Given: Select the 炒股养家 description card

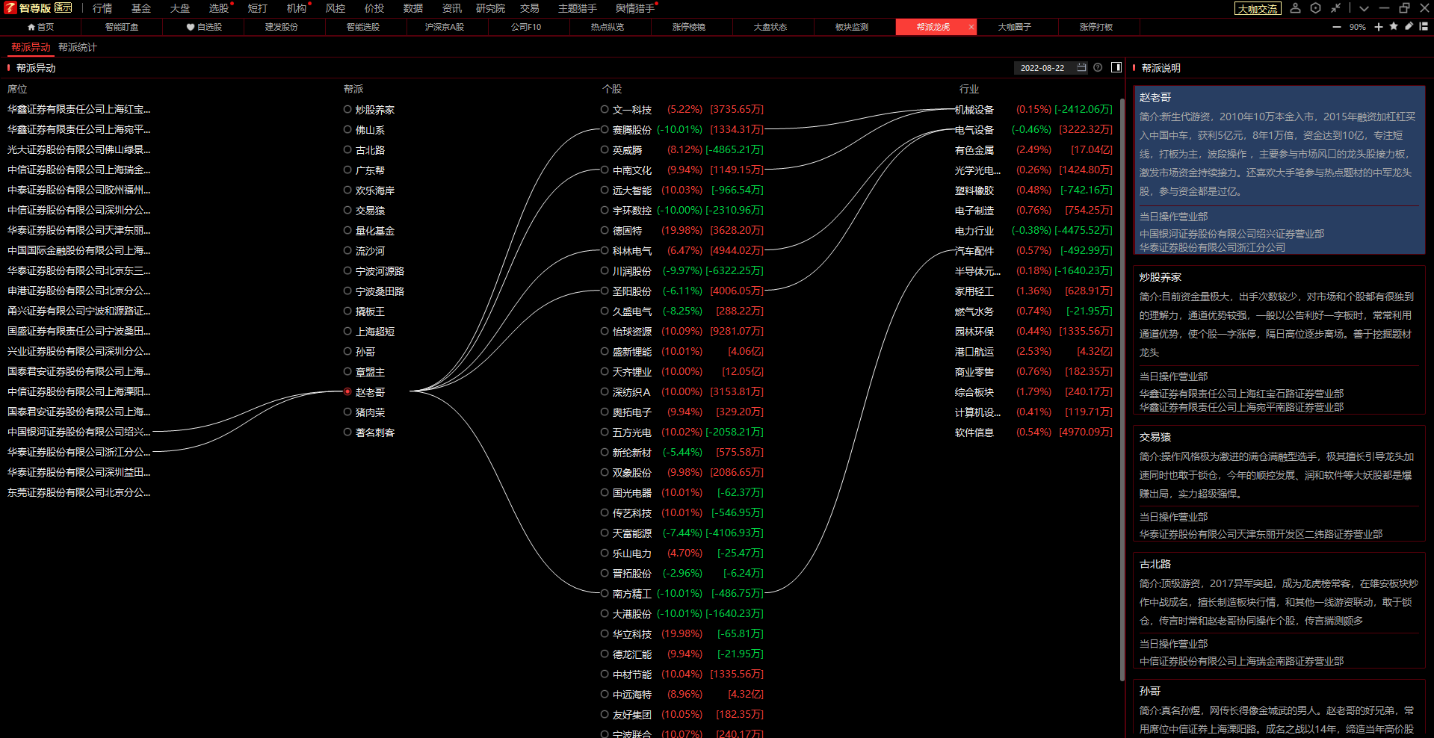Looking at the screenshot, I should [1279, 341].
